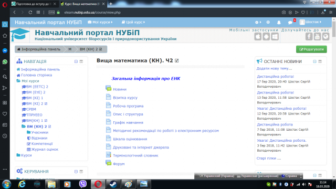Click Інформаційна панель breadcrumb
This screenshot has width=336, height=189.
39,49
